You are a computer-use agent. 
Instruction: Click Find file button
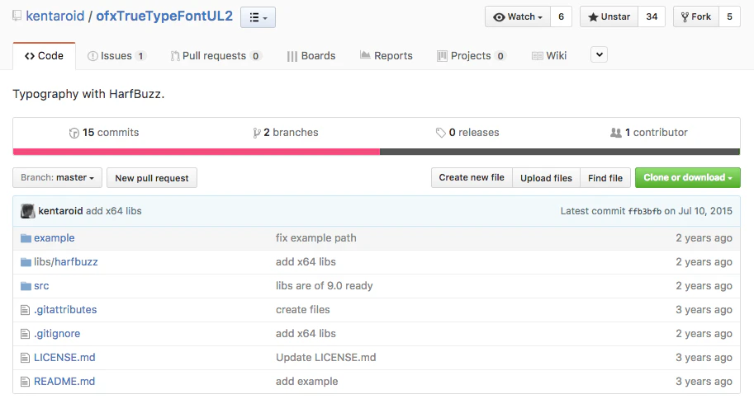pos(605,177)
